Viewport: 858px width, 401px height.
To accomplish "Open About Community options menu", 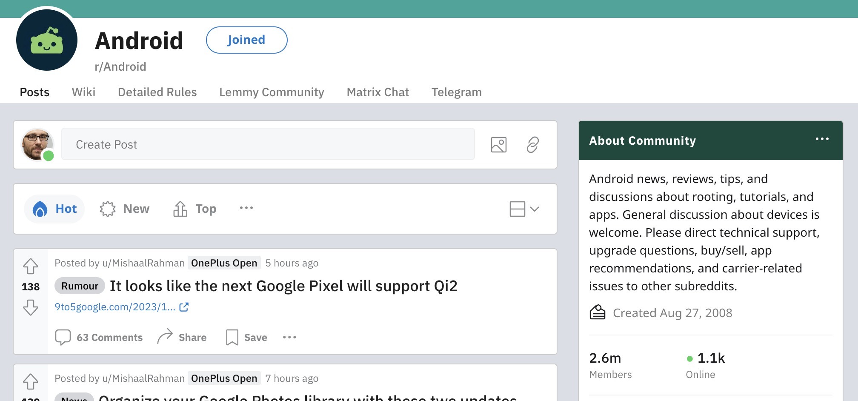I will point(822,139).
